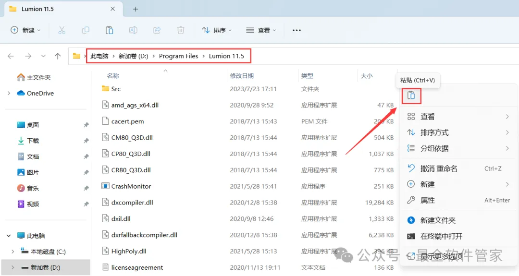
Task: Expand the 本地磁盘 (C:) node
Action: tap(13, 252)
